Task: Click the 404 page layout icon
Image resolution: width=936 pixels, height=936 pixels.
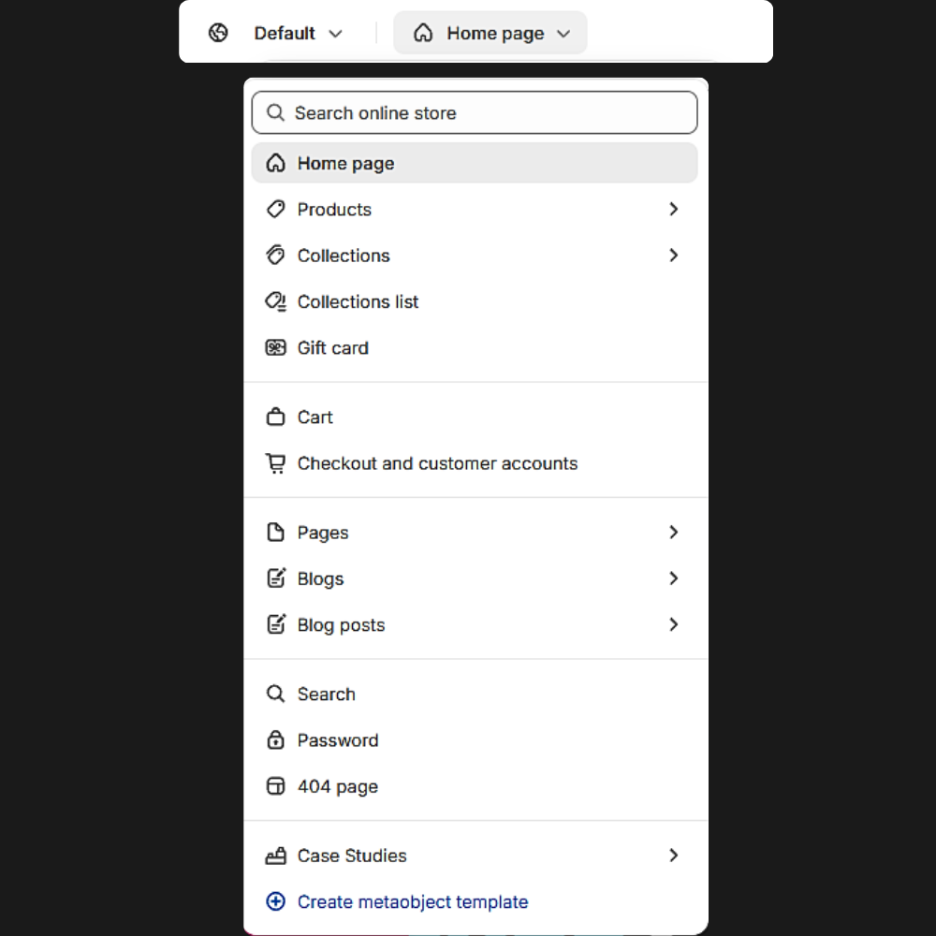Action: click(x=275, y=786)
